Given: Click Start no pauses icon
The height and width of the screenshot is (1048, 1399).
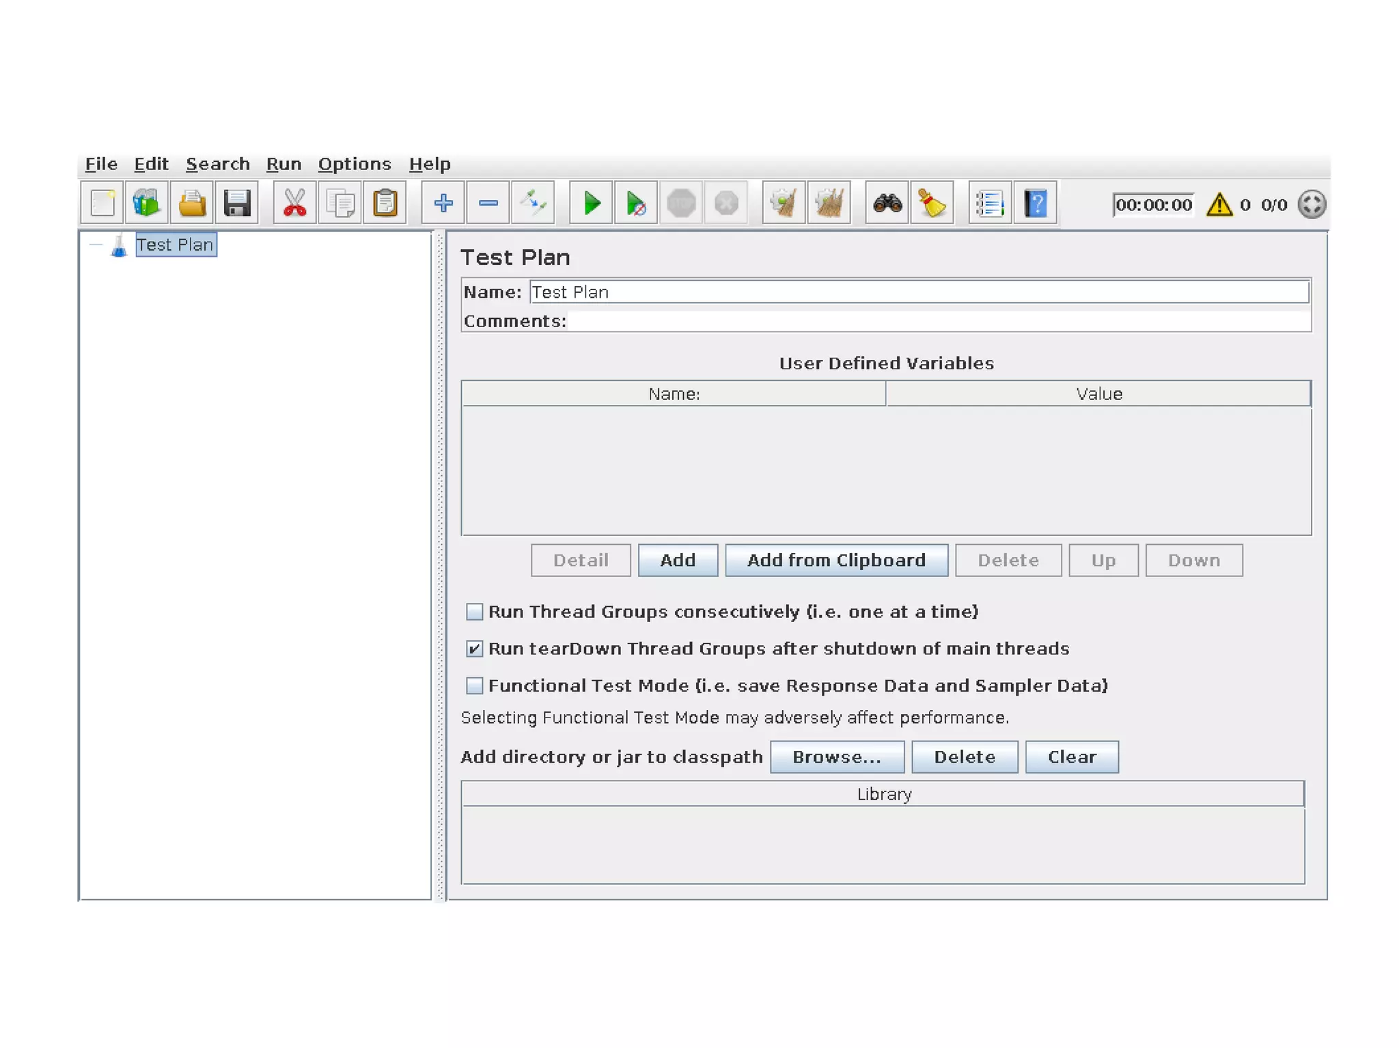Looking at the screenshot, I should pyautogui.click(x=635, y=203).
